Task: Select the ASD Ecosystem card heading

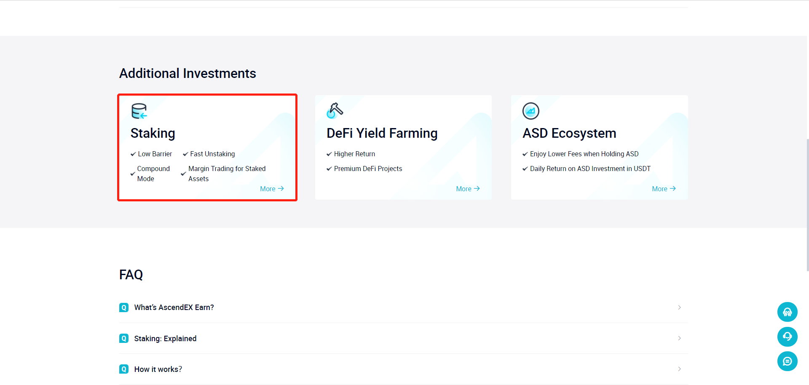Action: (x=569, y=133)
